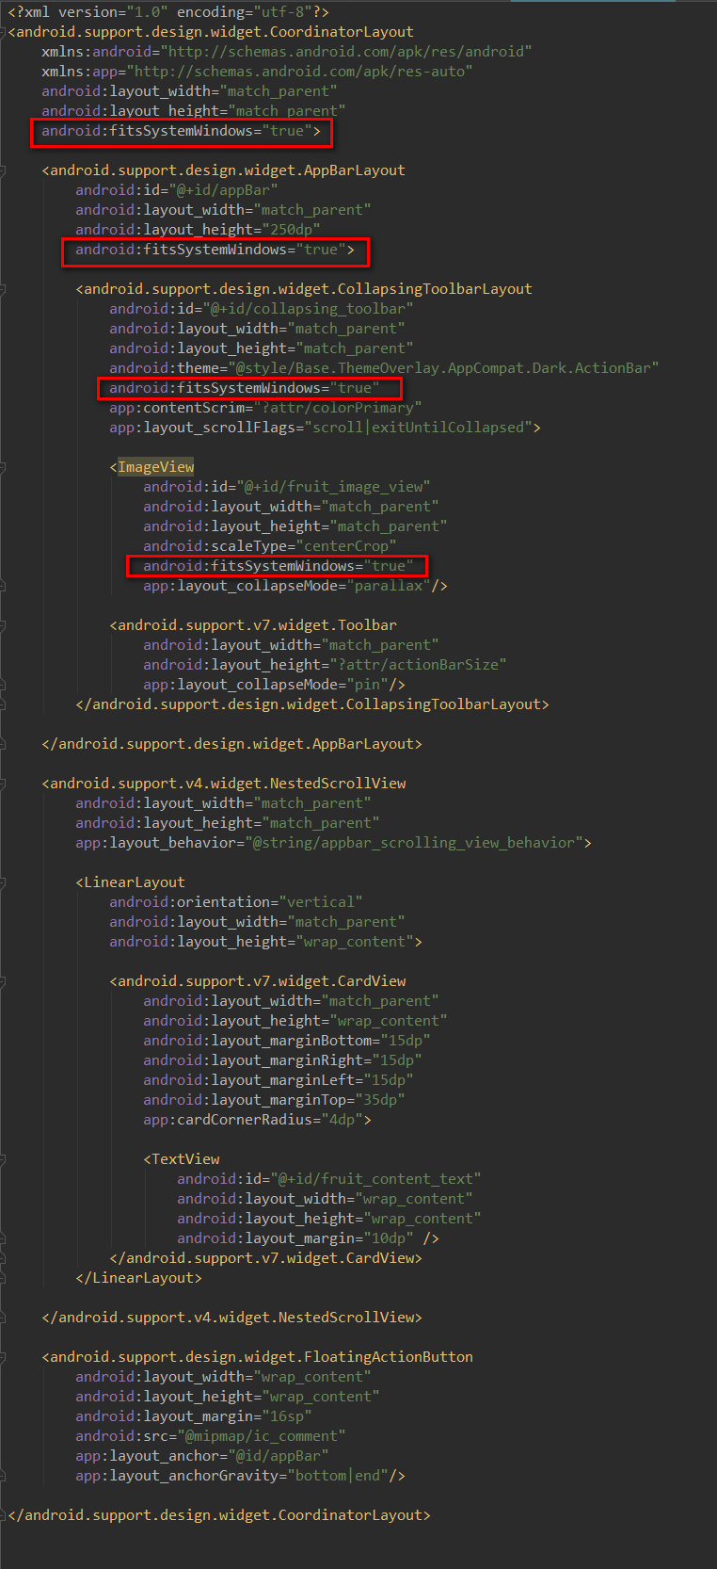Click the opening CoordinatorLayout tag
This screenshot has height=1569, width=717.
pos(211,32)
